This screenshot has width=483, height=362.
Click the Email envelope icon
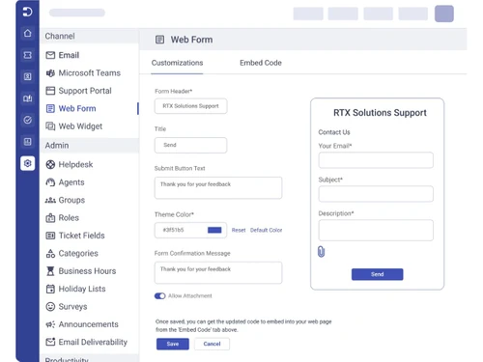tap(50, 55)
